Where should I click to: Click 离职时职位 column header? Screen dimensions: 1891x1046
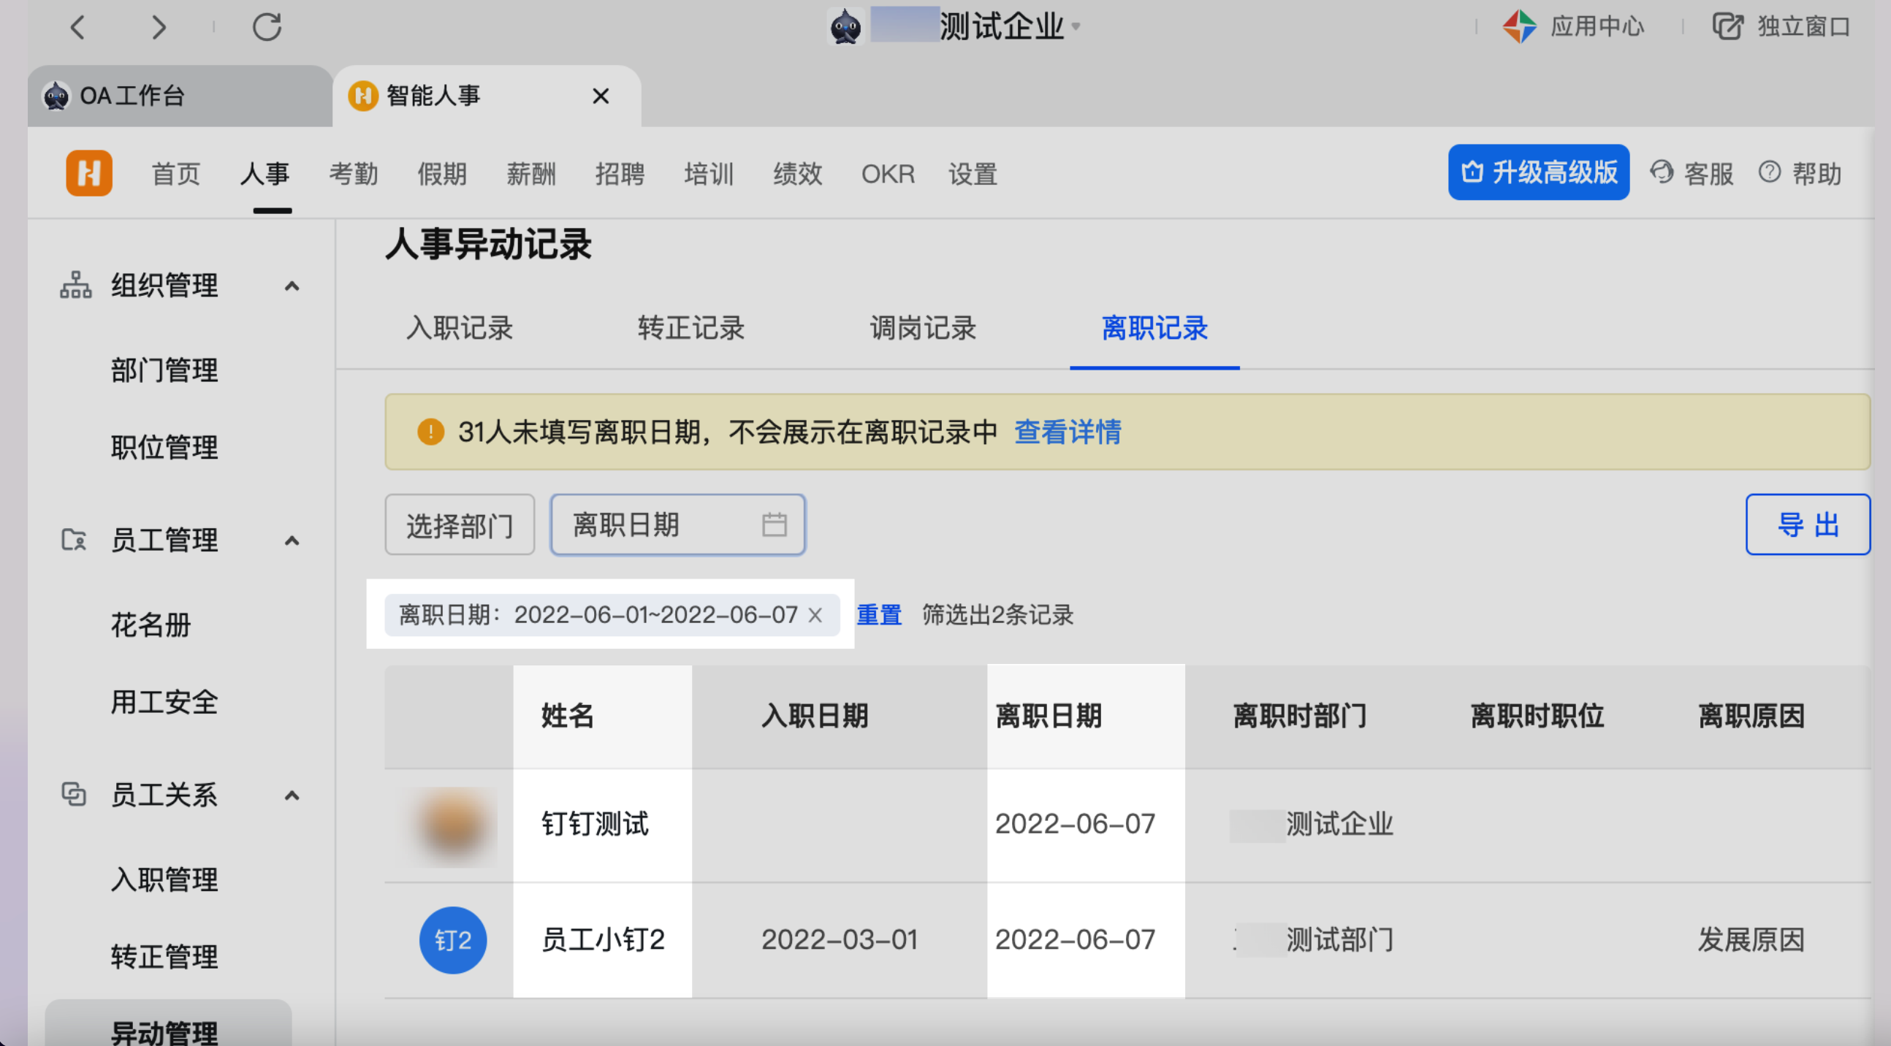click(x=1537, y=716)
